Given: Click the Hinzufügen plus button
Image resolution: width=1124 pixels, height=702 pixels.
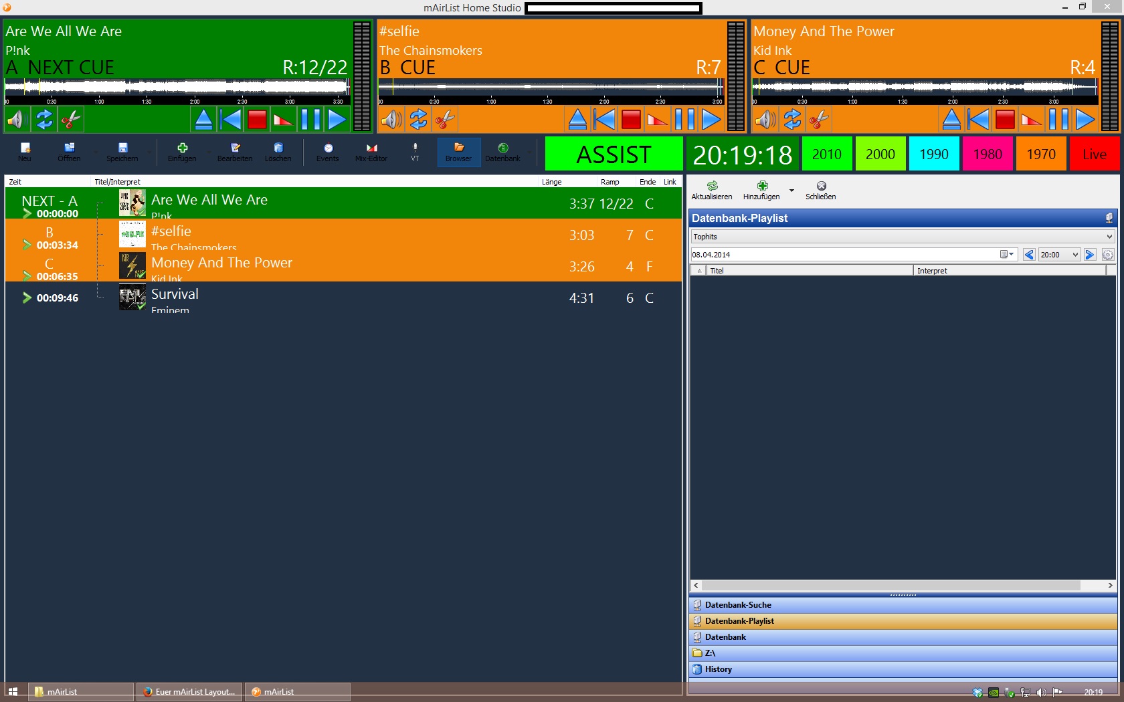Looking at the screenshot, I should [761, 191].
